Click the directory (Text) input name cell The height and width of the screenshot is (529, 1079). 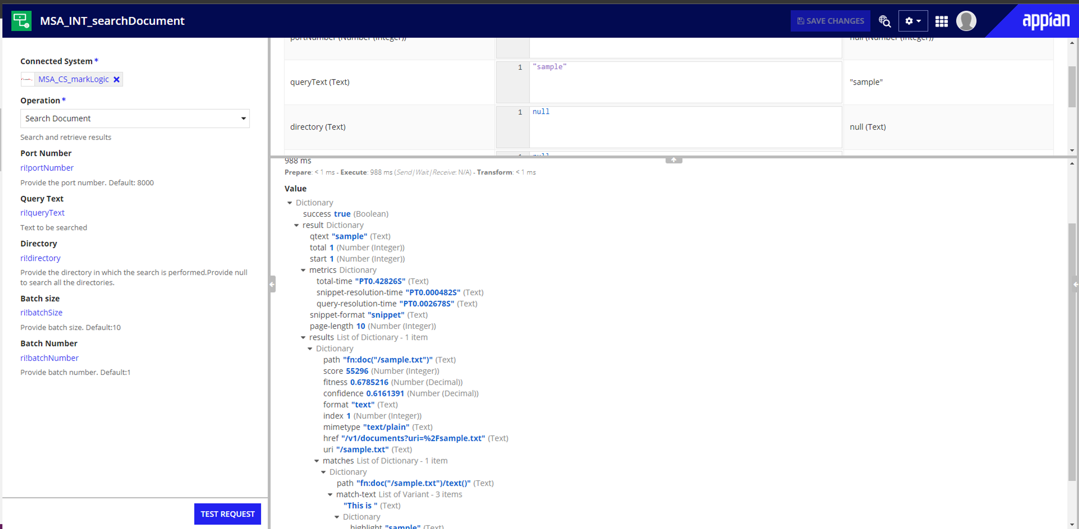point(389,127)
